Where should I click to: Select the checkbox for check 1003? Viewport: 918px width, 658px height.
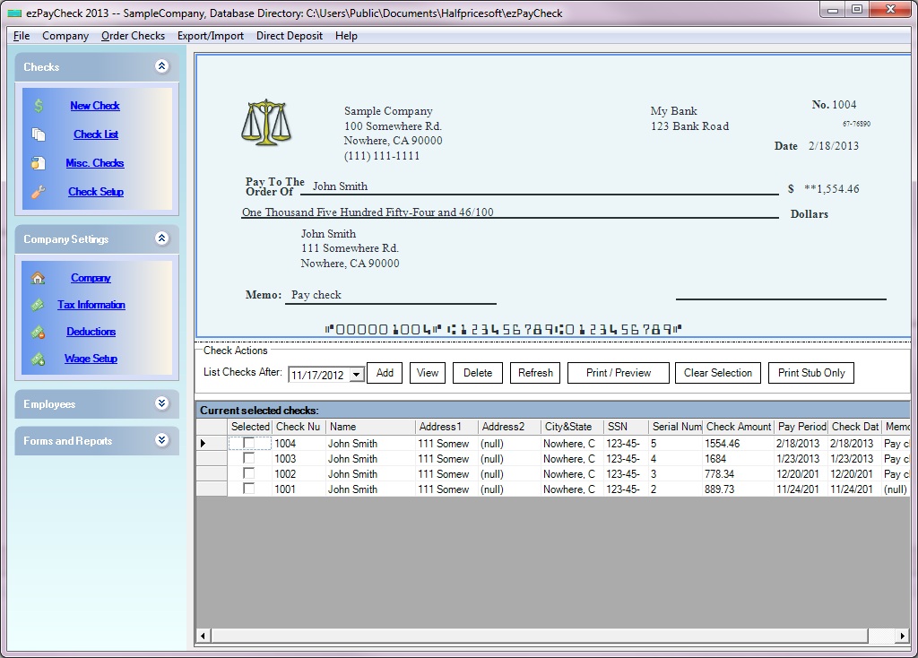249,458
